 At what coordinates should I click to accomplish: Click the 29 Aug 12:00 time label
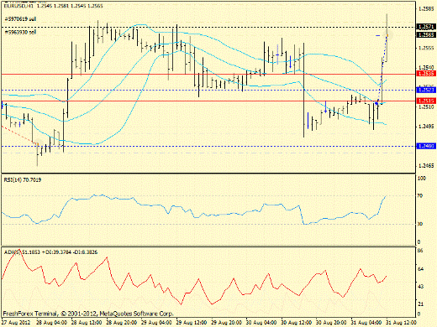click(x=192, y=323)
